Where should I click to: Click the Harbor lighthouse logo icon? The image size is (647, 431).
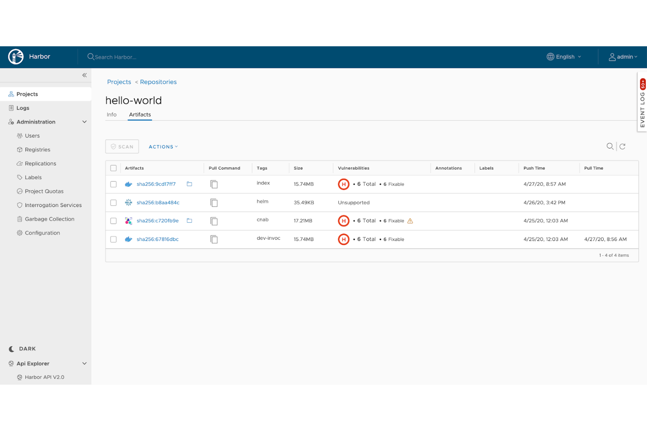tap(16, 57)
